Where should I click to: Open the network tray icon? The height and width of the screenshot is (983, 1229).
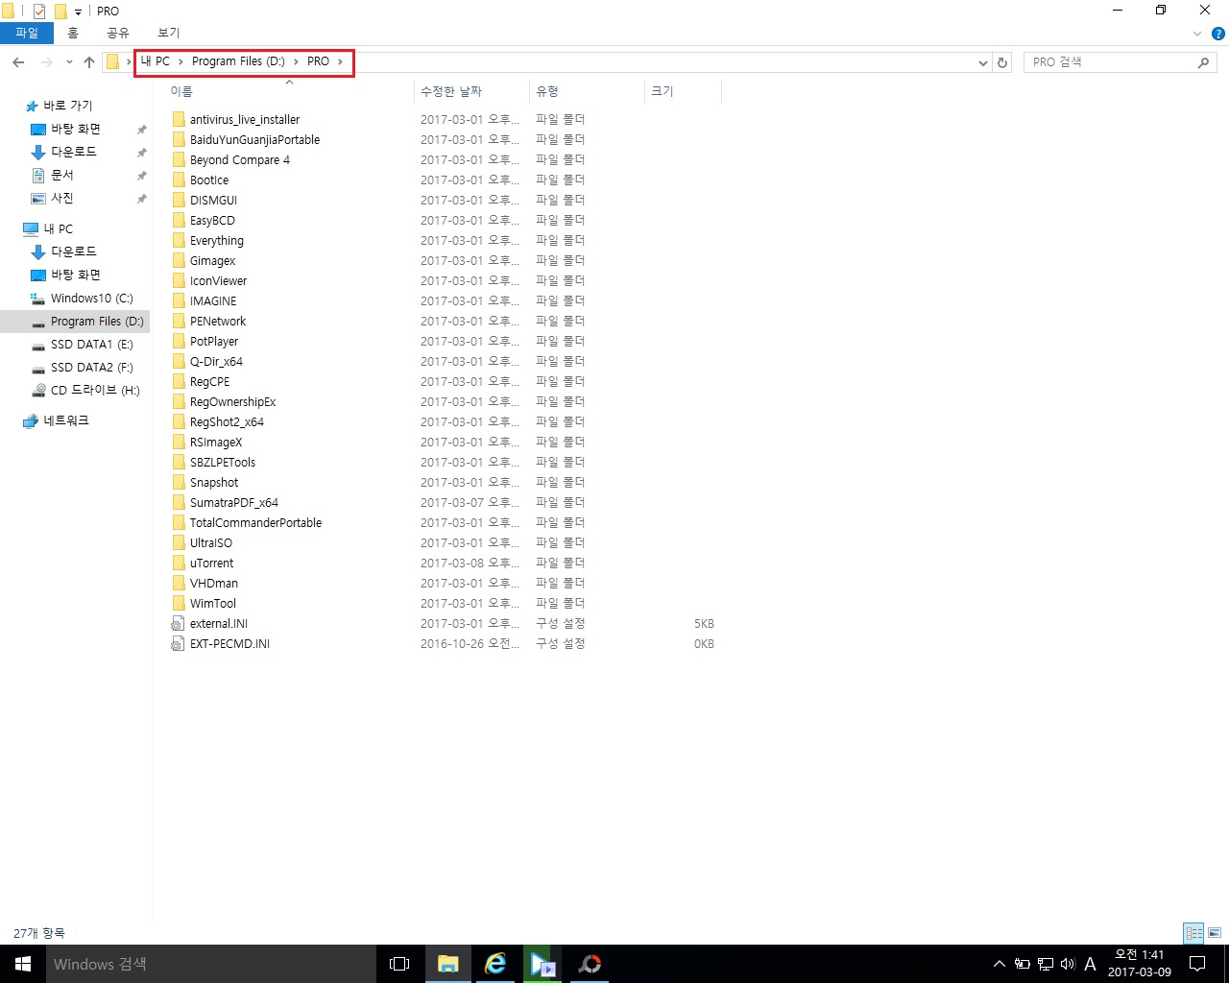(1046, 964)
